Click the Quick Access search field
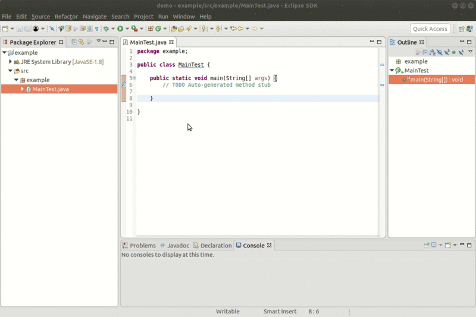Screen dimensions: 476x317 tap(430, 29)
